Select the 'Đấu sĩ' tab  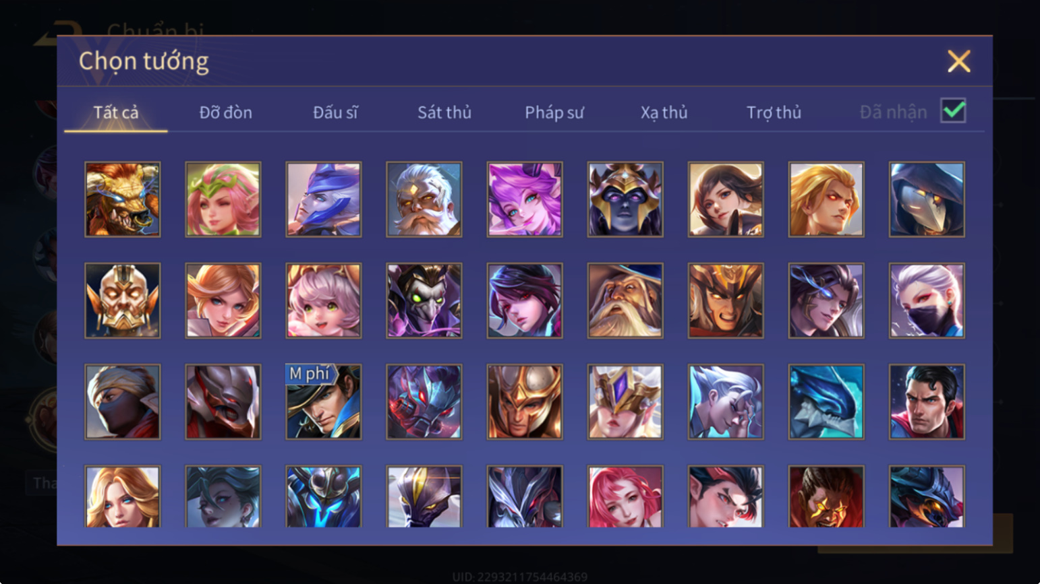335,112
